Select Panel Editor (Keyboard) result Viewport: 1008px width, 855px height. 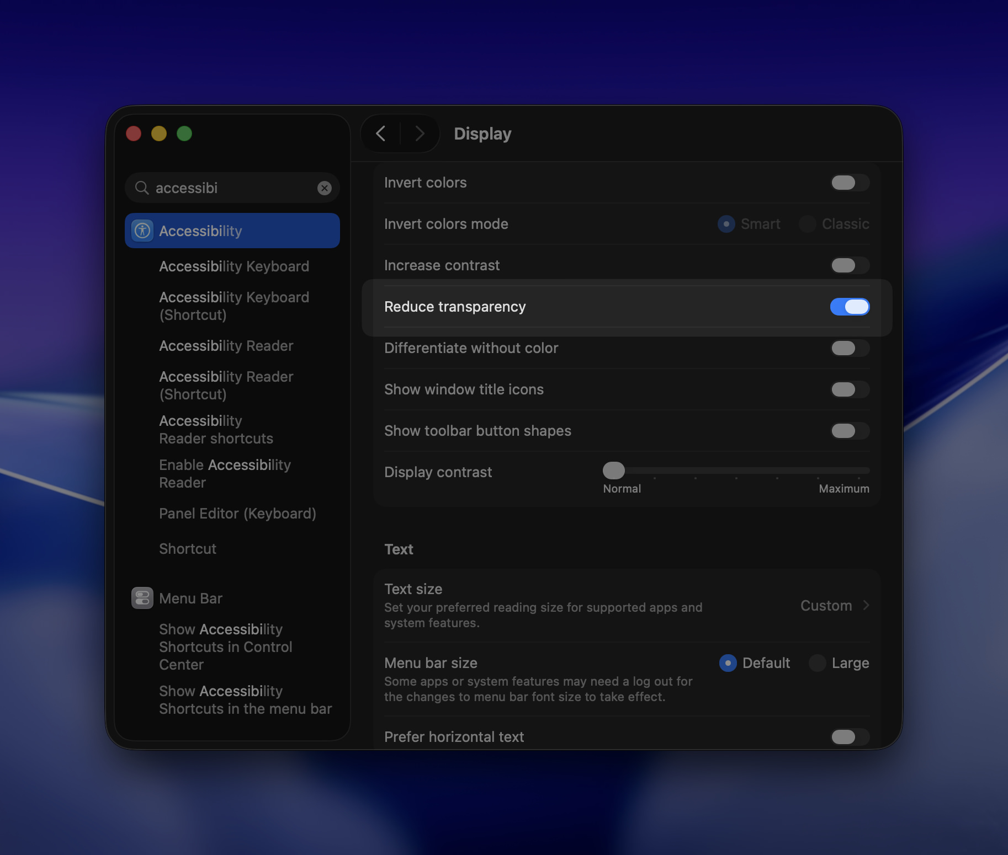(x=237, y=514)
